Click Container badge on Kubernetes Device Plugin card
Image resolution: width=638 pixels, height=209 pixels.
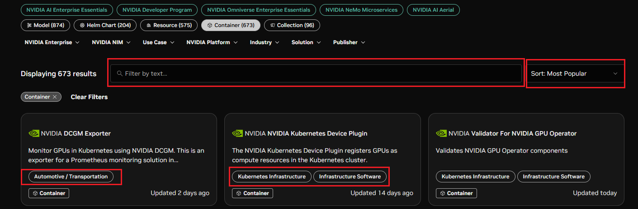click(x=253, y=193)
